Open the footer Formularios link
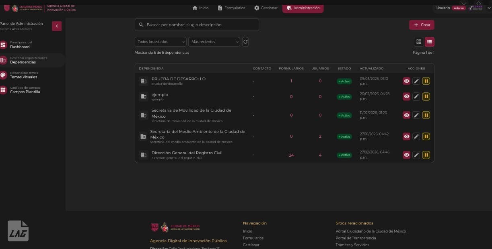 coord(253,238)
